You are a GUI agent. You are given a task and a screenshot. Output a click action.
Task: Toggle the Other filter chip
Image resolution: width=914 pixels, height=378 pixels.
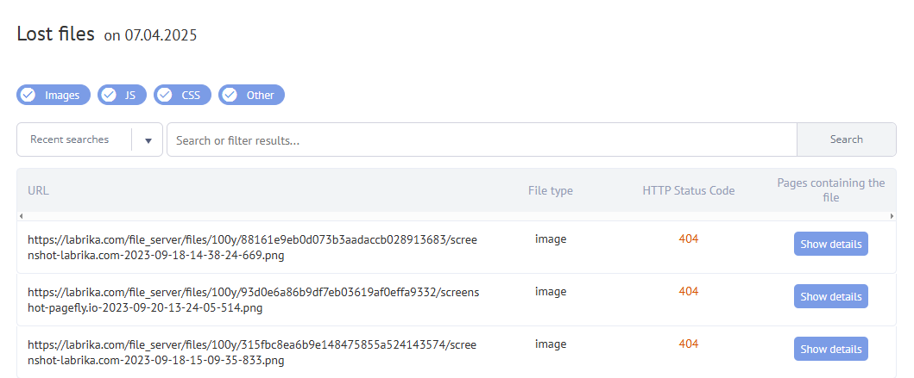point(251,95)
